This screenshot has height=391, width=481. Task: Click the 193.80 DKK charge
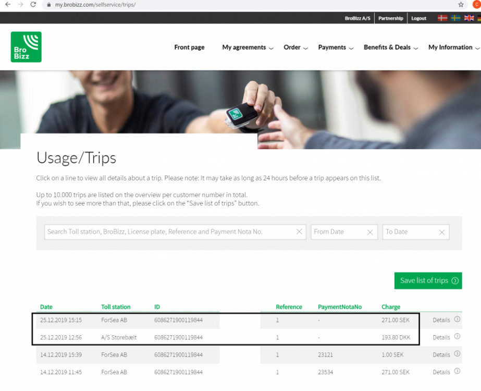pos(396,337)
